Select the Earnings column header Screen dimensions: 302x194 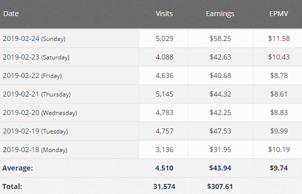pyautogui.click(x=220, y=14)
